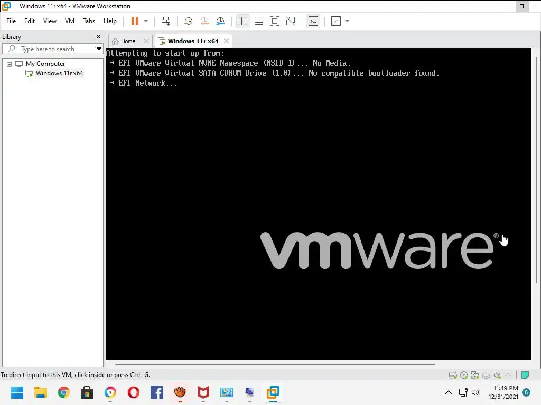Revert the VM to its snapshot
This screenshot has height=405, width=541.
click(204, 21)
